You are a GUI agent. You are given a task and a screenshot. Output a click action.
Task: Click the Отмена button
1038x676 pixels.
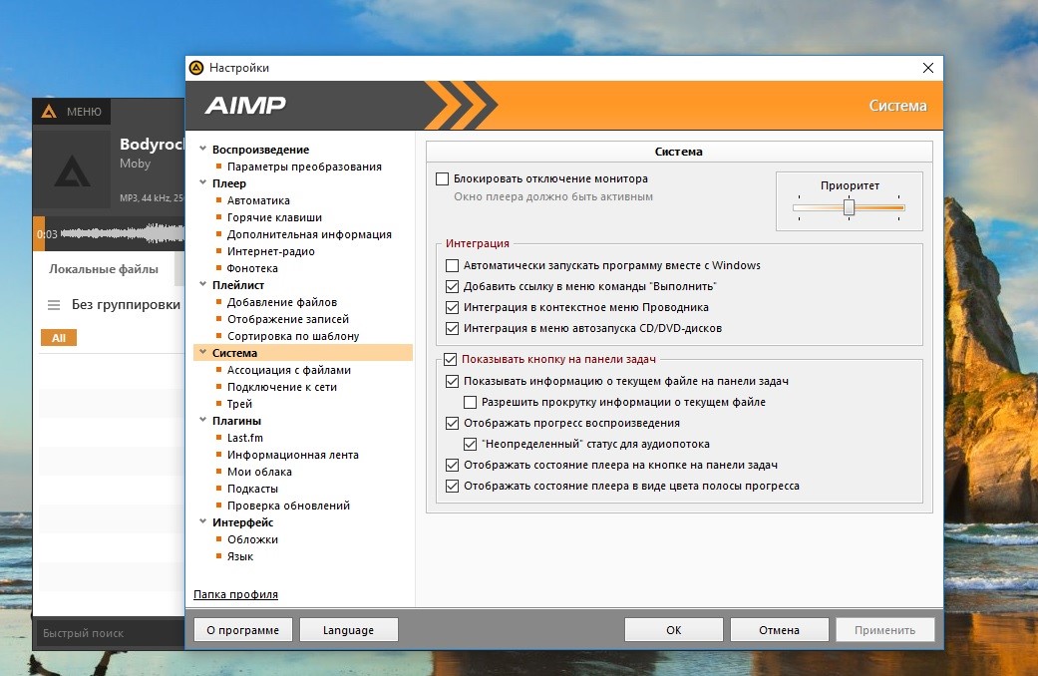coord(779,630)
